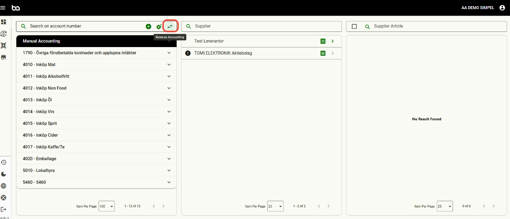Click the green add account plus icon

(148, 27)
